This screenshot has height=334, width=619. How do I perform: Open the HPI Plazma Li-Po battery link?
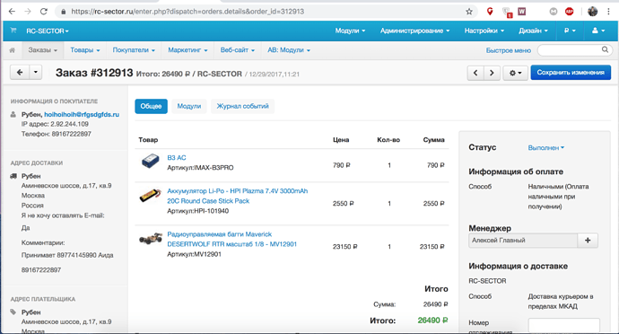pyautogui.click(x=237, y=196)
